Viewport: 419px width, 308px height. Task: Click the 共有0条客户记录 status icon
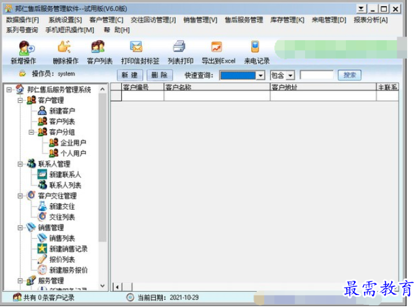(17, 297)
